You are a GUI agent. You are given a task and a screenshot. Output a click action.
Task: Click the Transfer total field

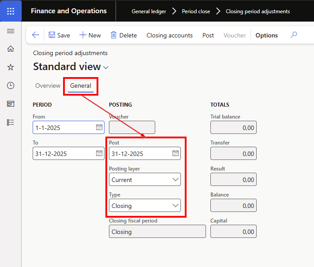point(233,153)
